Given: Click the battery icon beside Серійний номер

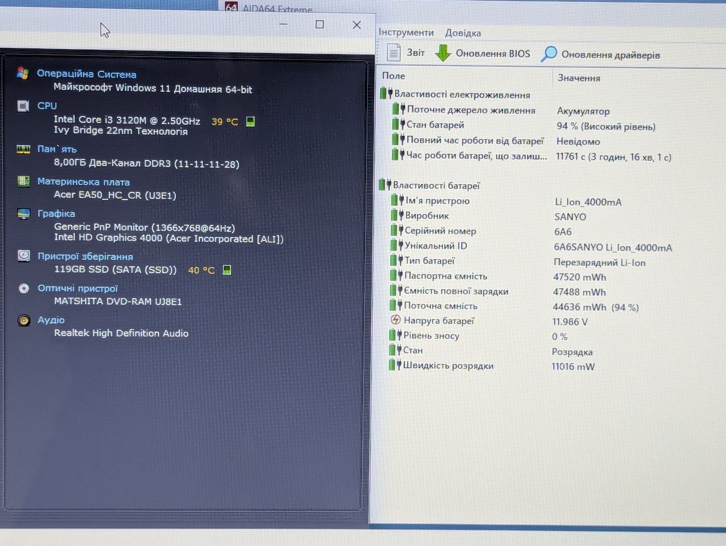Looking at the screenshot, I should click(396, 230).
